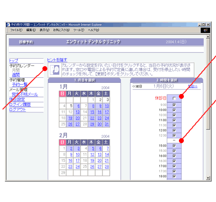Open the お気に入り menu

coord(61,30)
